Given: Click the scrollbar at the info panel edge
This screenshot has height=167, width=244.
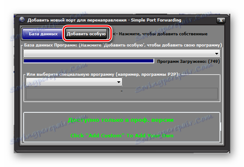Looking at the screenshot, I should pyautogui.click(x=221, y=127).
